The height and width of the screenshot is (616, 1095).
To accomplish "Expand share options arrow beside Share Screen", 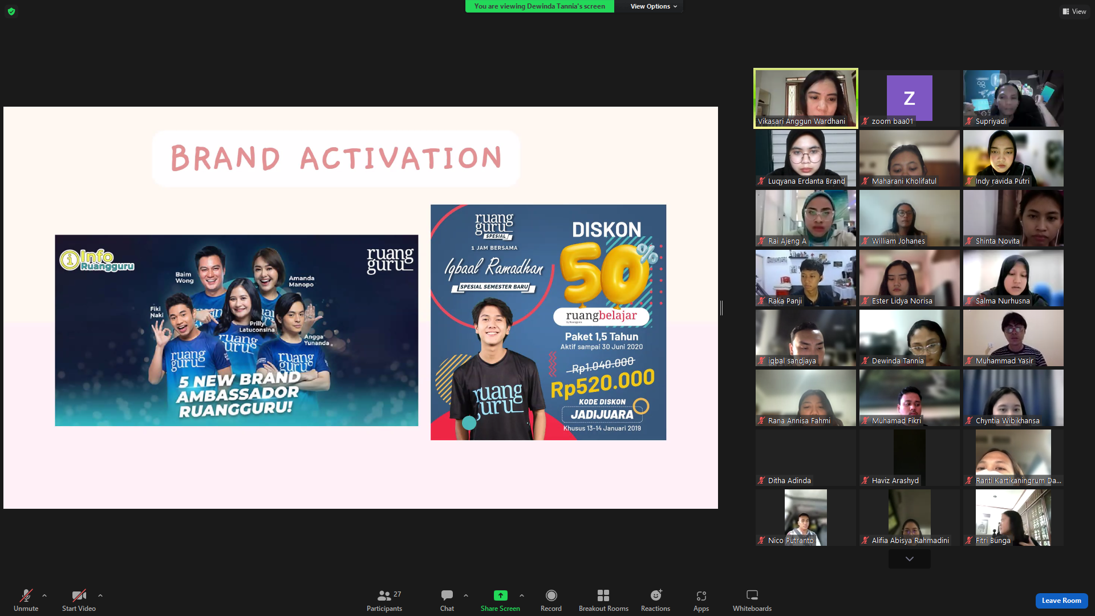I will (x=522, y=595).
